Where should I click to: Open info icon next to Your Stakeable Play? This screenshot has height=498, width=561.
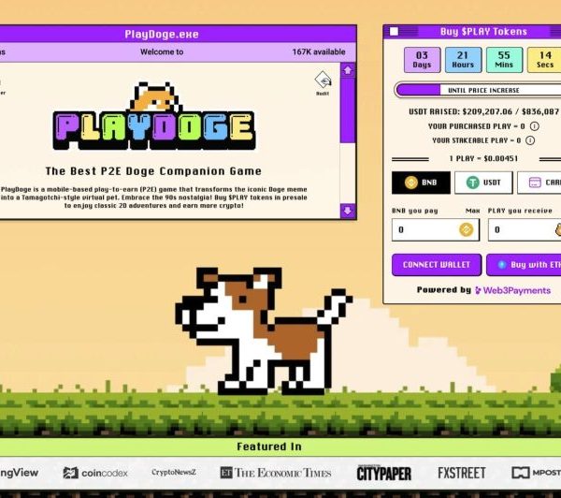[x=530, y=140]
